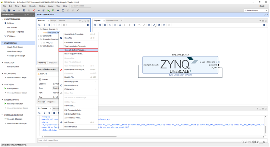Open Sources panel settings gear

(88, 25)
